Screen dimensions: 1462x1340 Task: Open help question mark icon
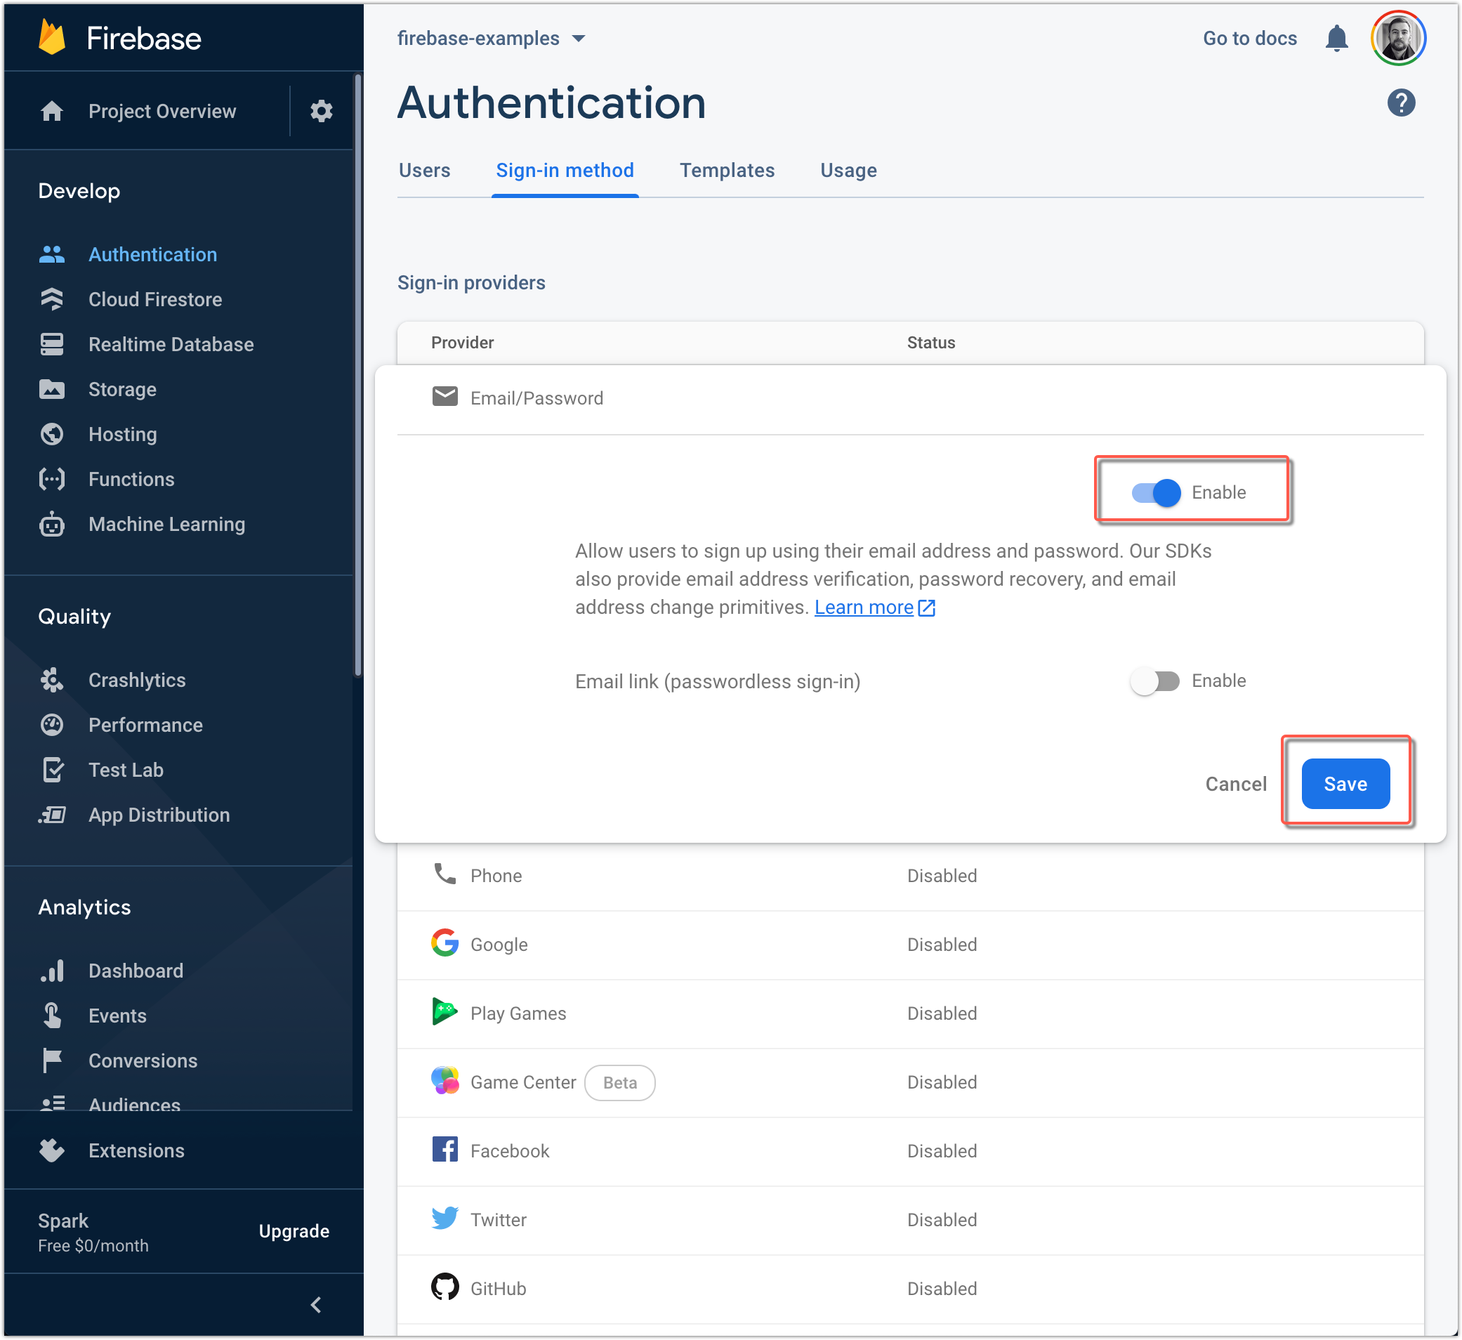point(1401,103)
